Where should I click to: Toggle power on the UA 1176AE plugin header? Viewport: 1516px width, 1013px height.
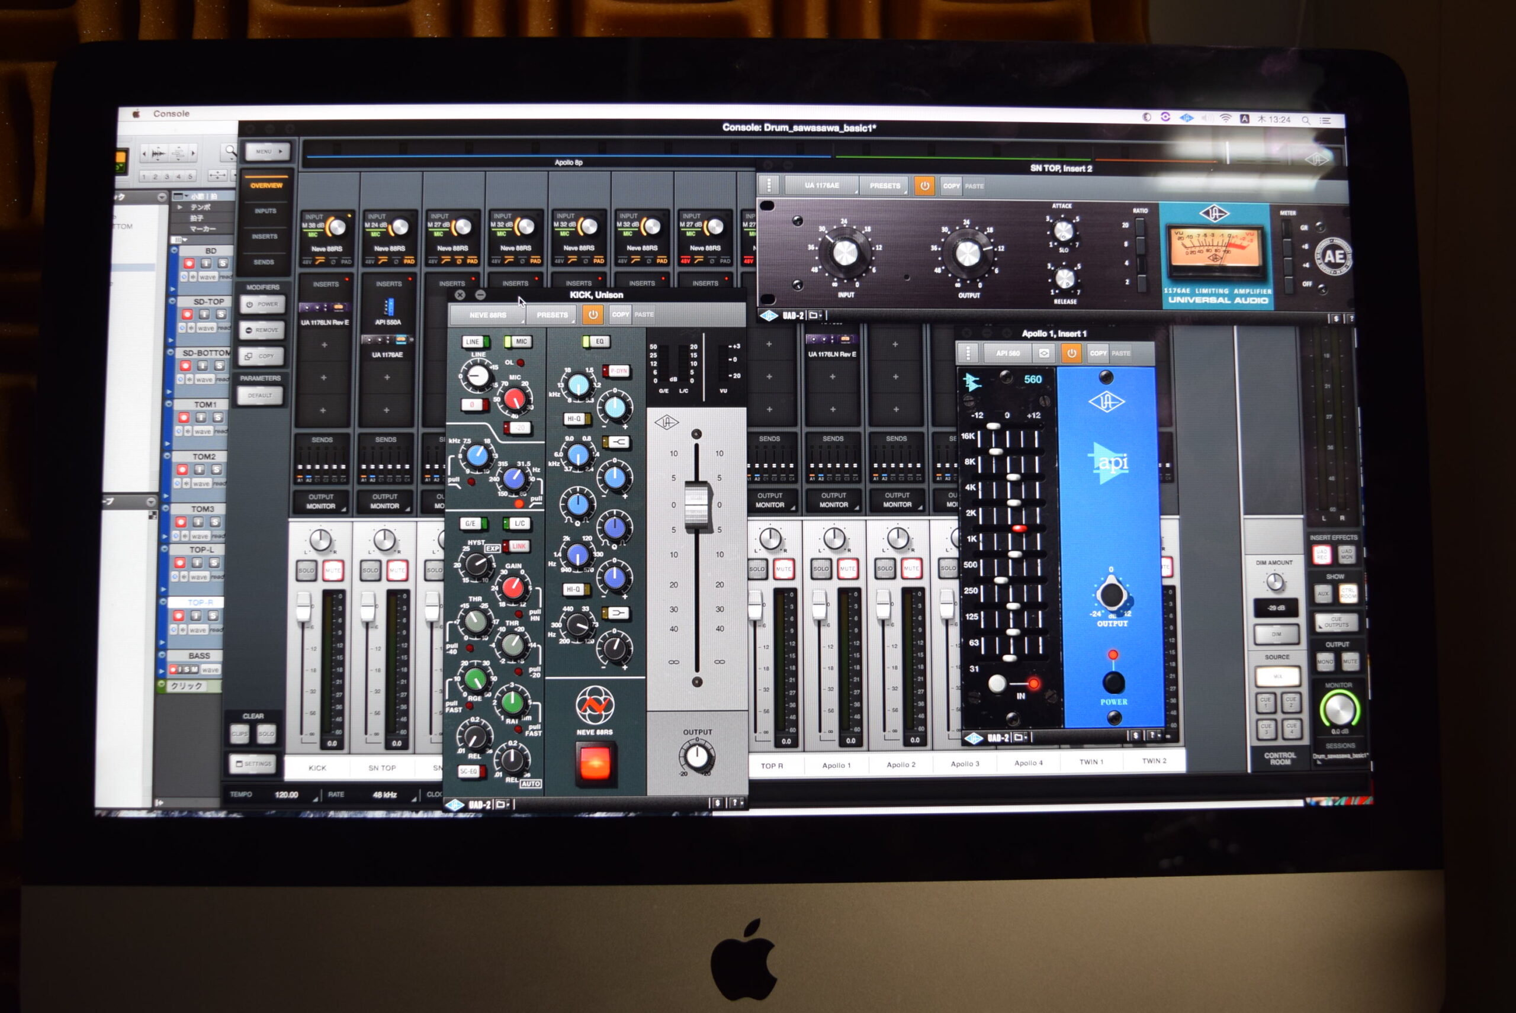pos(925,186)
